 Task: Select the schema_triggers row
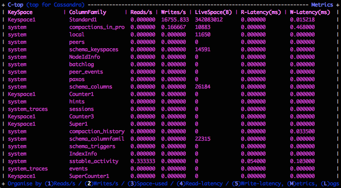click(170, 146)
